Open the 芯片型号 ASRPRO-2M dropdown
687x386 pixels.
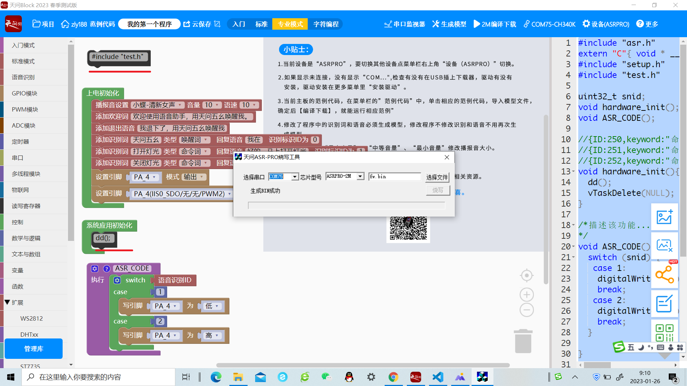tap(360, 176)
